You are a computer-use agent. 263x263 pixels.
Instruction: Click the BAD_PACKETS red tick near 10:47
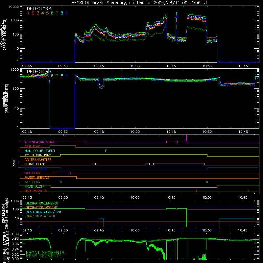pos(248,191)
